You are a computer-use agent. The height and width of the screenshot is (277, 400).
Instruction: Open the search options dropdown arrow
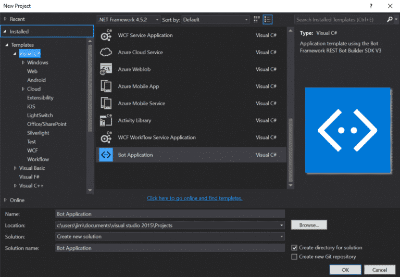tap(396, 19)
